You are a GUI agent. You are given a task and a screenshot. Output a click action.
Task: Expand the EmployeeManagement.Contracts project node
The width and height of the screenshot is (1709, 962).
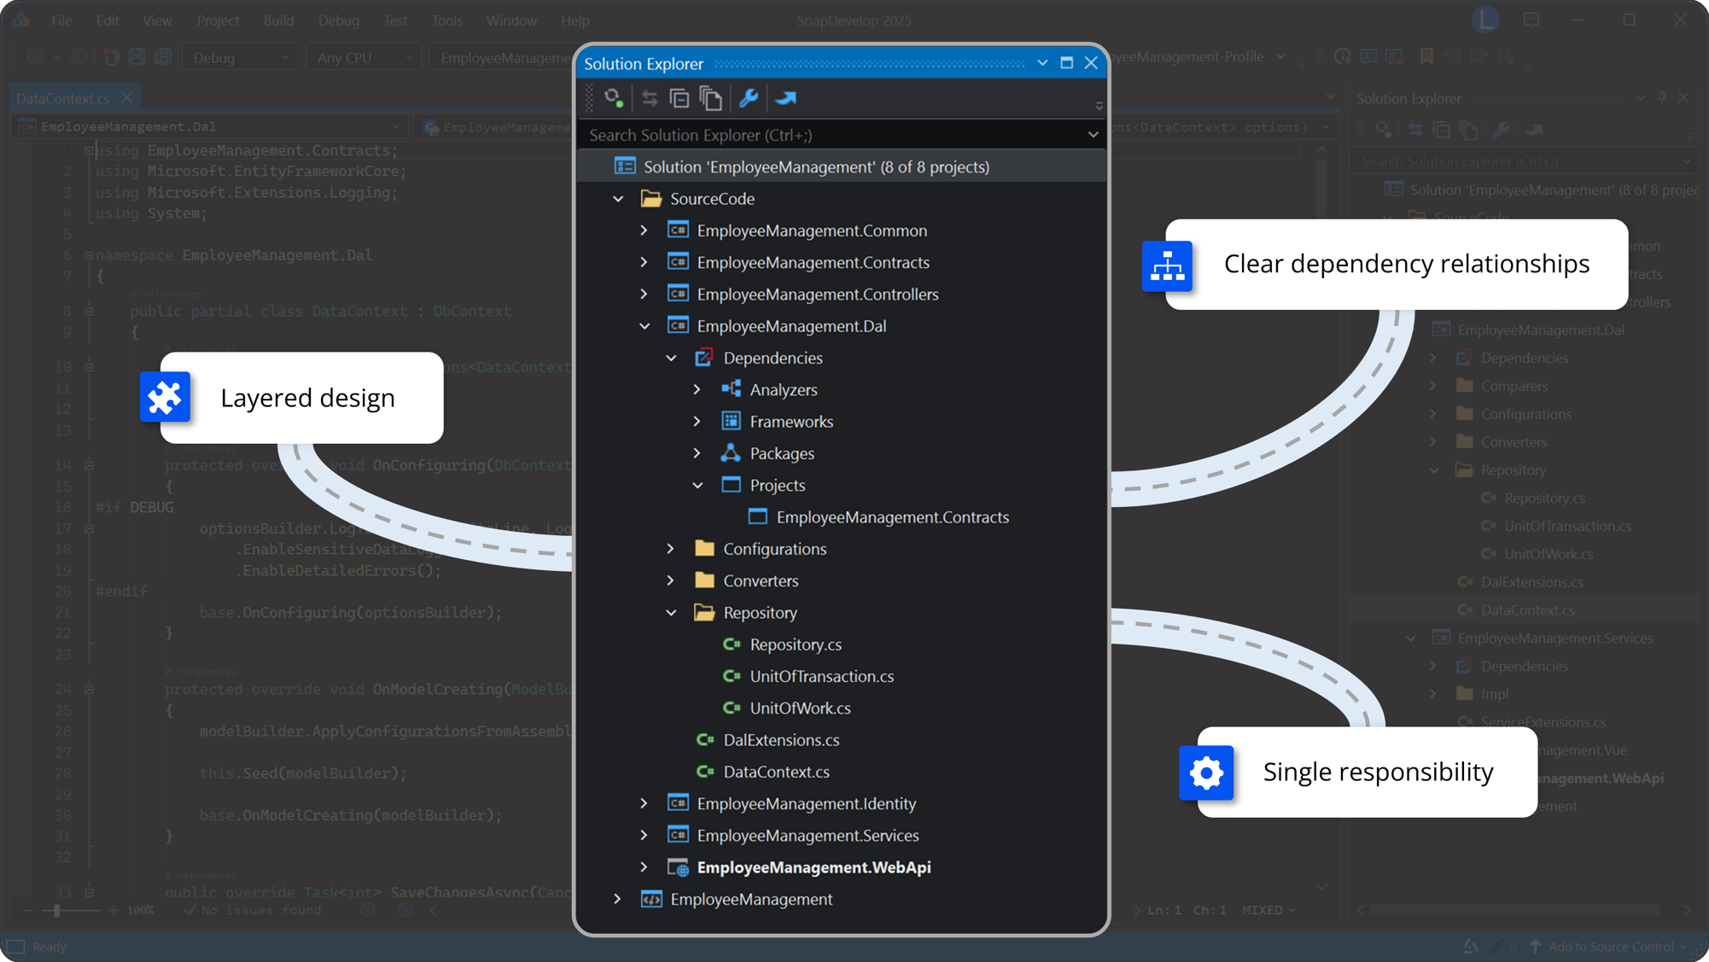[x=645, y=262]
